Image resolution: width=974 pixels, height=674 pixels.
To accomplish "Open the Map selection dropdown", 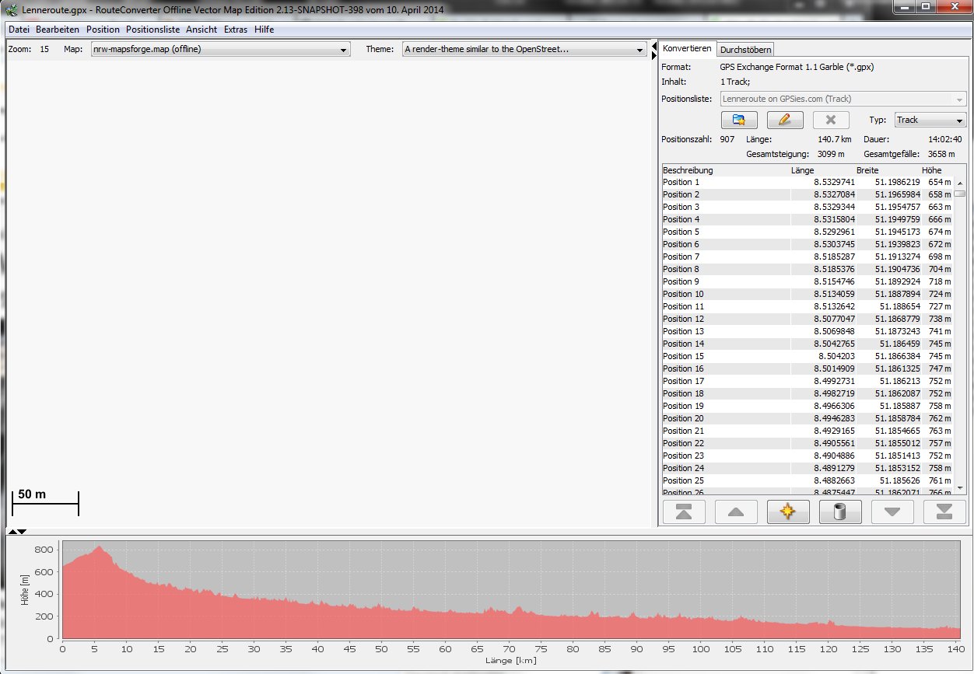I will pyautogui.click(x=220, y=49).
